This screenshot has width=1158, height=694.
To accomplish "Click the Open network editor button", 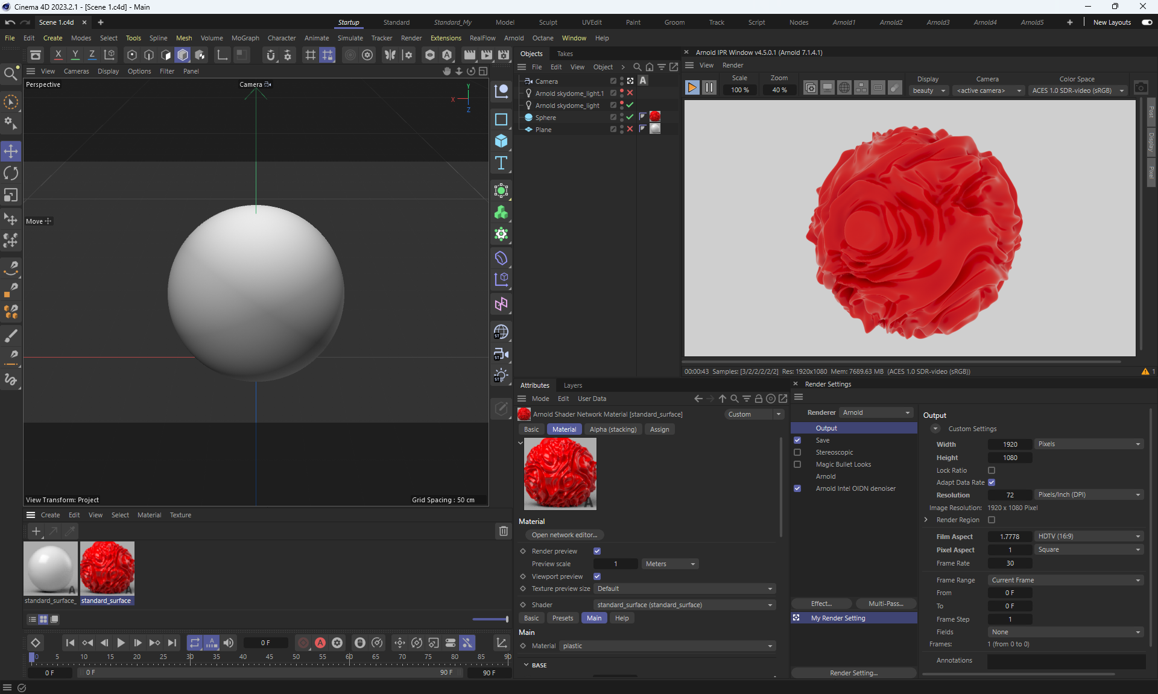I will [x=564, y=535].
